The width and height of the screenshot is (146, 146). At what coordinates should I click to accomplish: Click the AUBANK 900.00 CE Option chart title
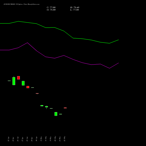coord(21,4)
